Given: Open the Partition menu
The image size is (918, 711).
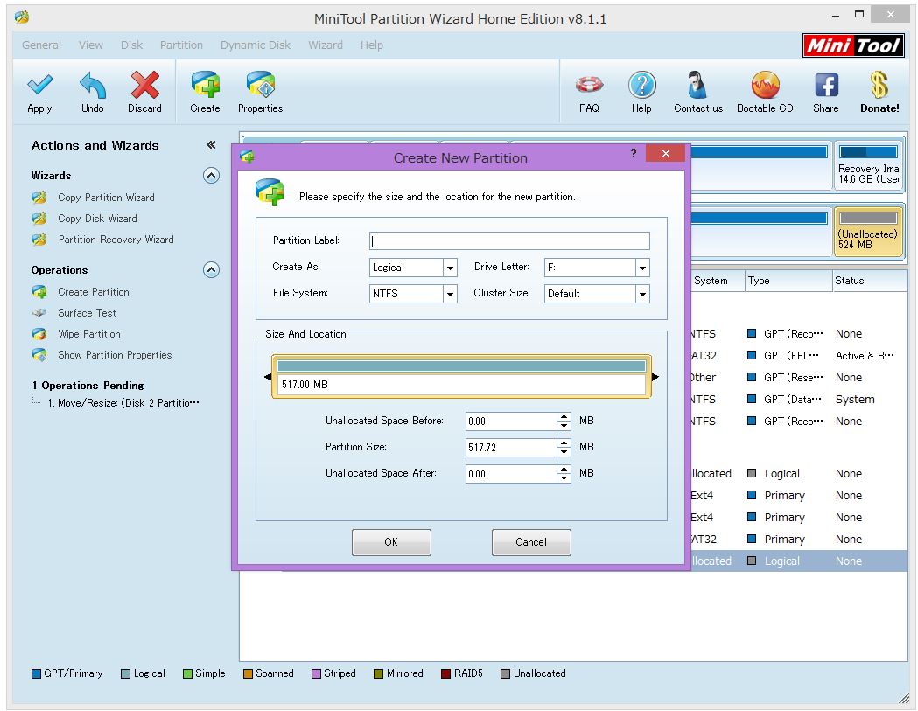Looking at the screenshot, I should tap(181, 45).
